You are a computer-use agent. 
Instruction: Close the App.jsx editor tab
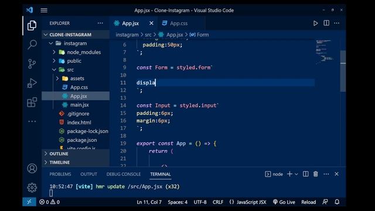click(x=151, y=23)
